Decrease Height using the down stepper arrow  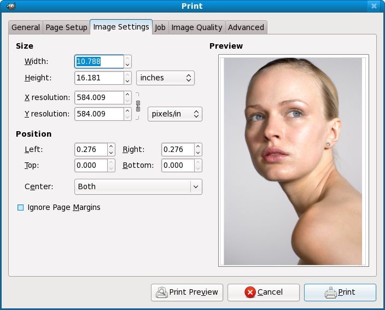(127, 81)
